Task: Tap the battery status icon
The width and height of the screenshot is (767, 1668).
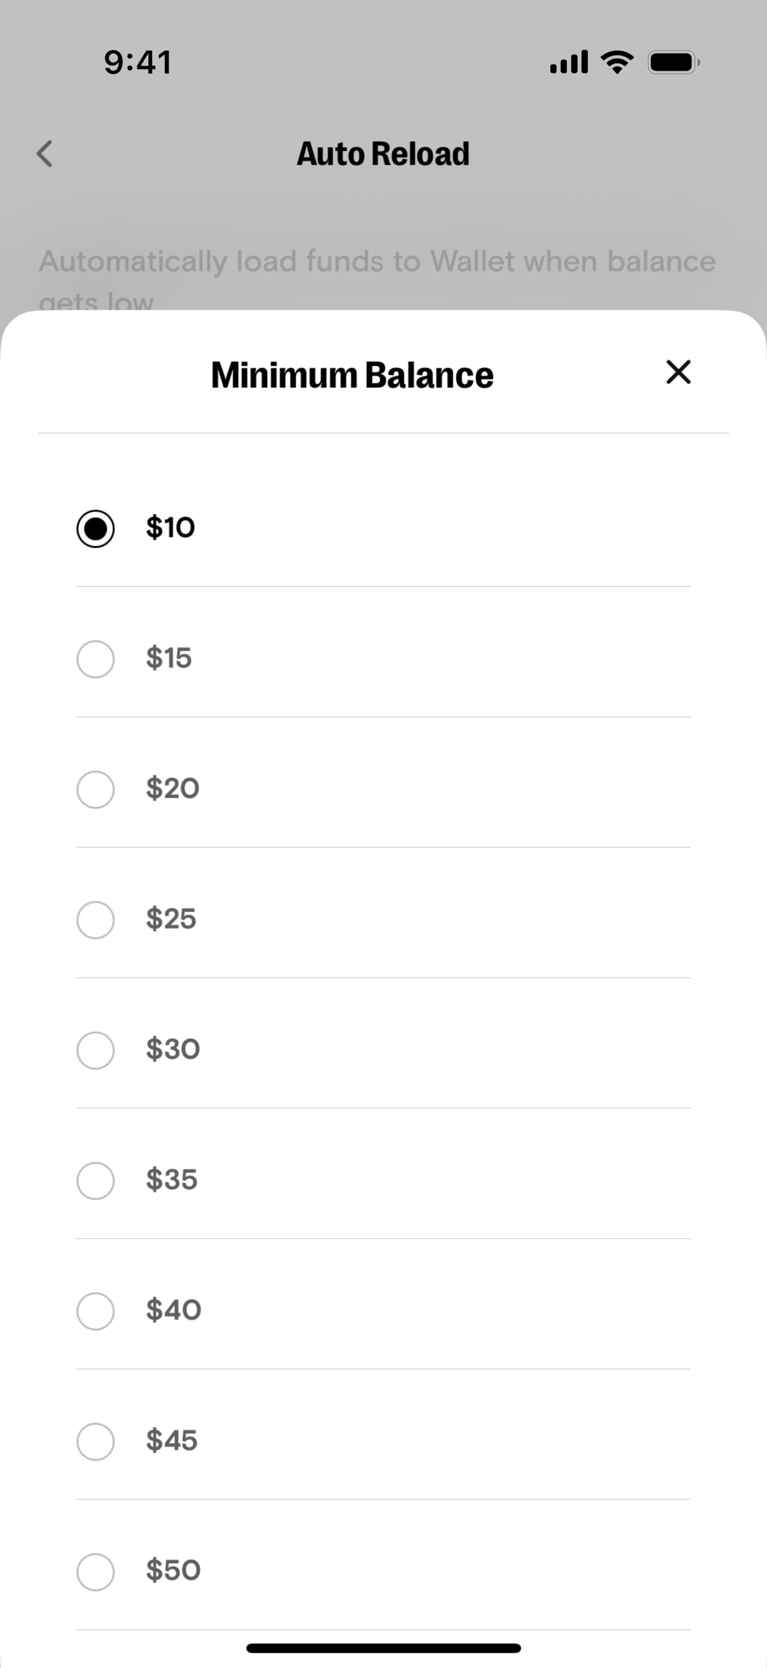Action: (673, 62)
